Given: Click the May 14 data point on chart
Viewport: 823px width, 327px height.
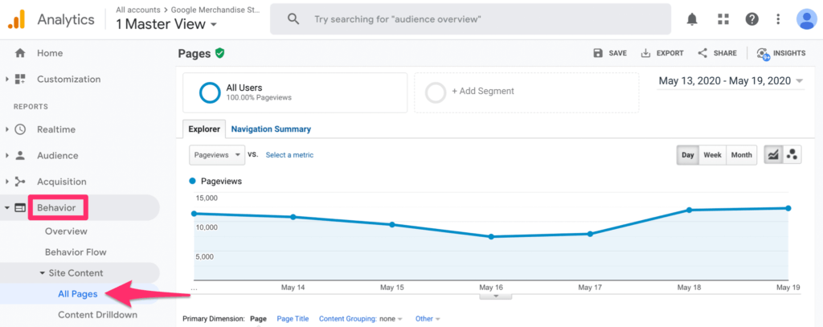Looking at the screenshot, I should click(x=293, y=217).
